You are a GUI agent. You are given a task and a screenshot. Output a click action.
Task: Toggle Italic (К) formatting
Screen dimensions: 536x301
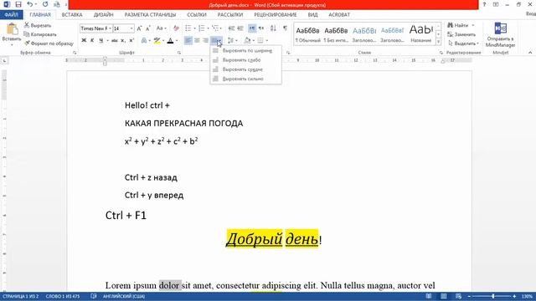pos(92,41)
